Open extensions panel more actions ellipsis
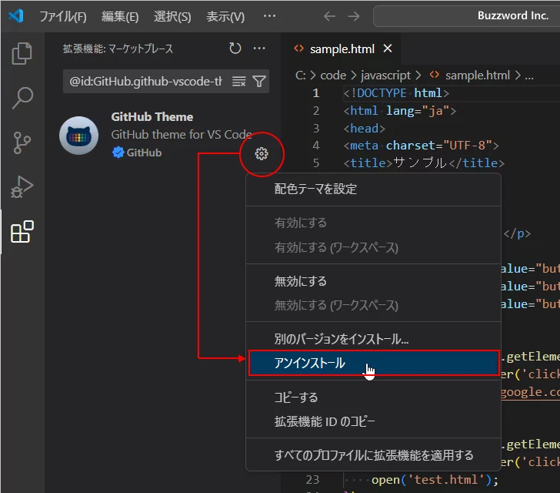The image size is (560, 493). [259, 49]
